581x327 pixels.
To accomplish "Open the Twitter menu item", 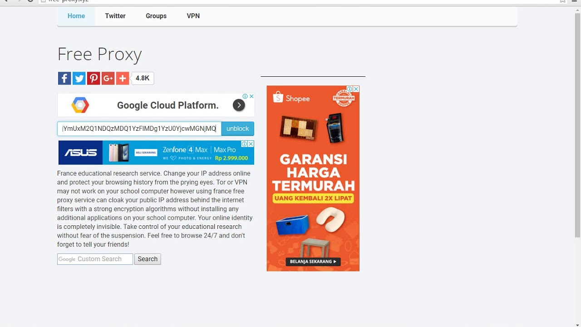I will (115, 16).
